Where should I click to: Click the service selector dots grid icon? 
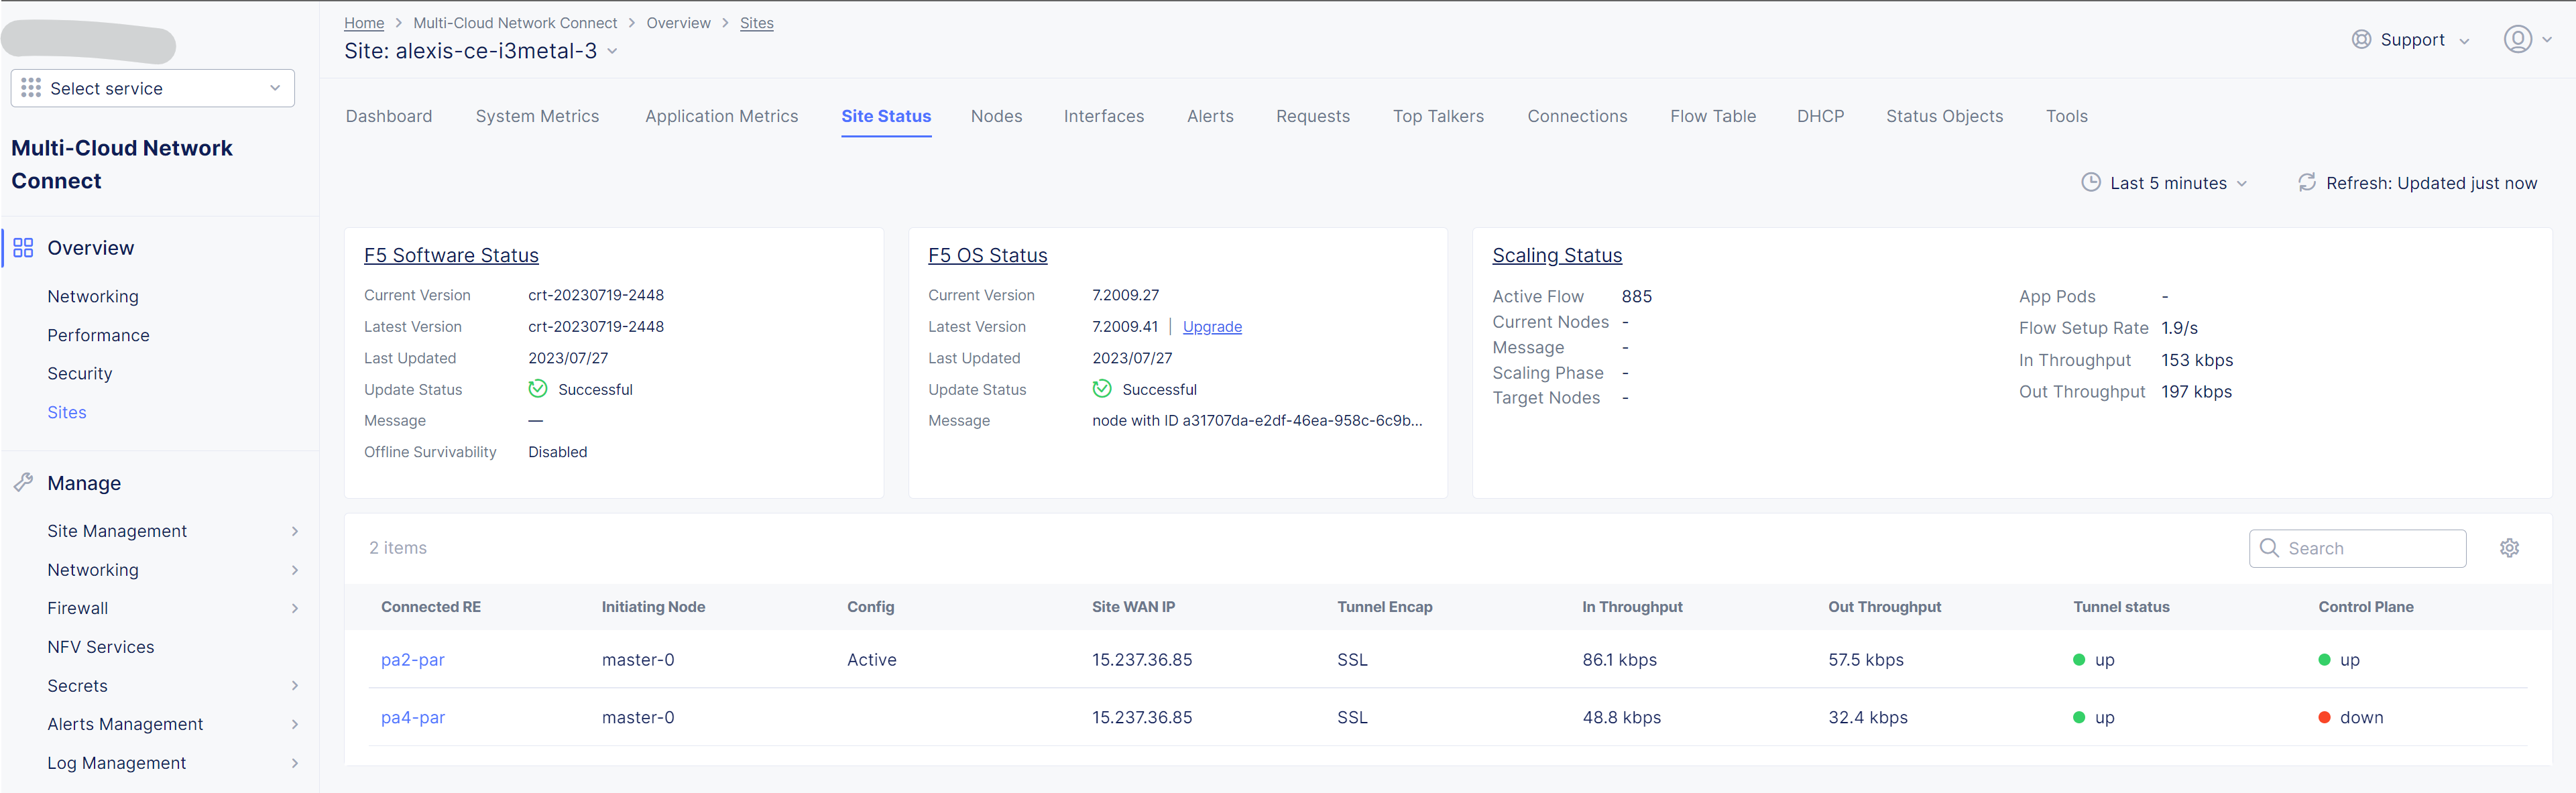[31, 88]
